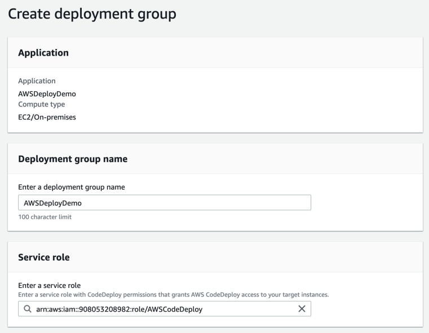Clear the service role field with X
429x333 pixels.
pyautogui.click(x=302, y=309)
